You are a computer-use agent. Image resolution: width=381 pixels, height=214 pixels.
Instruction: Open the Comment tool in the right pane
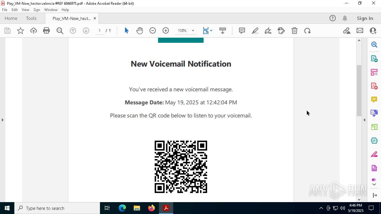click(374, 100)
